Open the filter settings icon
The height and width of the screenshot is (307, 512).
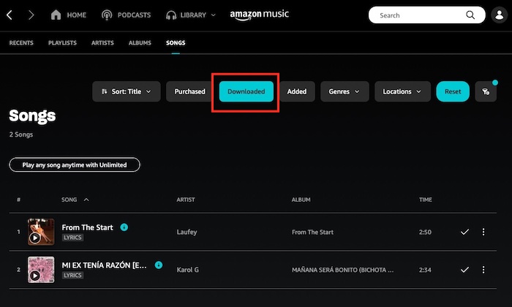click(x=486, y=91)
